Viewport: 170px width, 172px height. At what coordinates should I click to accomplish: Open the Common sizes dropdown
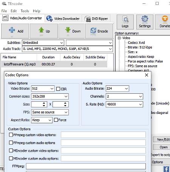click(x=50, y=96)
